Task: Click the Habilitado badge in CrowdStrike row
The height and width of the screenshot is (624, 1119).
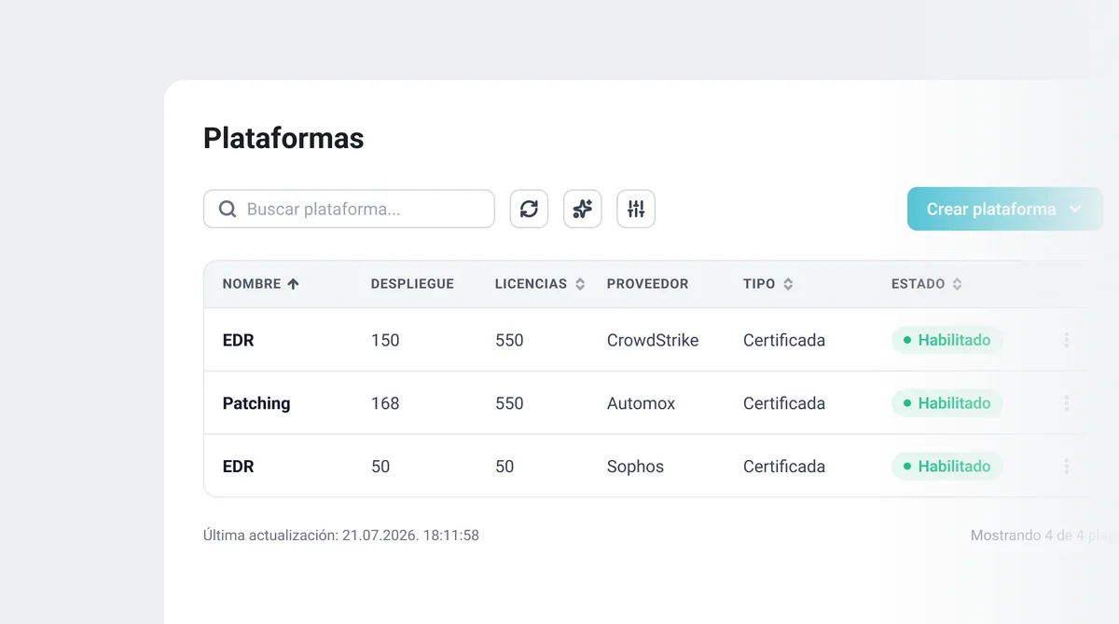Action: pyautogui.click(x=946, y=340)
